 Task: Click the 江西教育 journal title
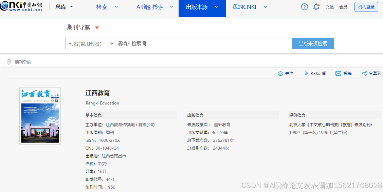point(98,93)
